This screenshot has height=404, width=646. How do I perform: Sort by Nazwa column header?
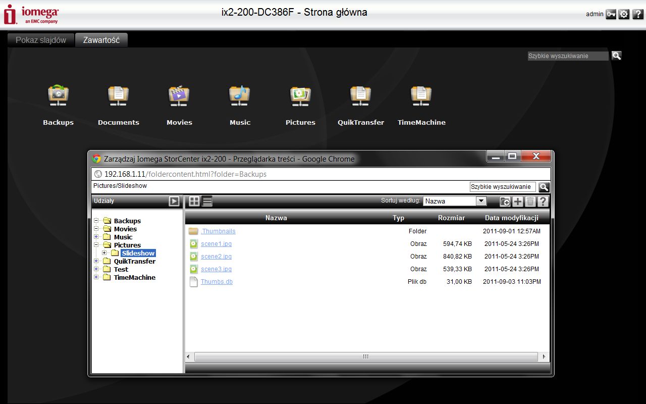pos(276,218)
